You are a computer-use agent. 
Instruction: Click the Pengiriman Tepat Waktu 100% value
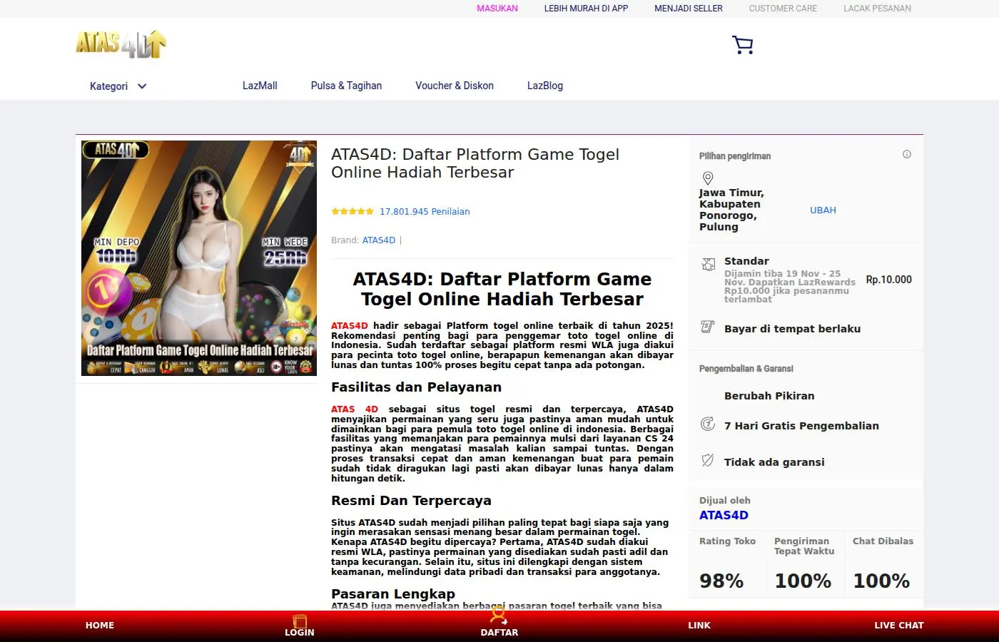[803, 581]
